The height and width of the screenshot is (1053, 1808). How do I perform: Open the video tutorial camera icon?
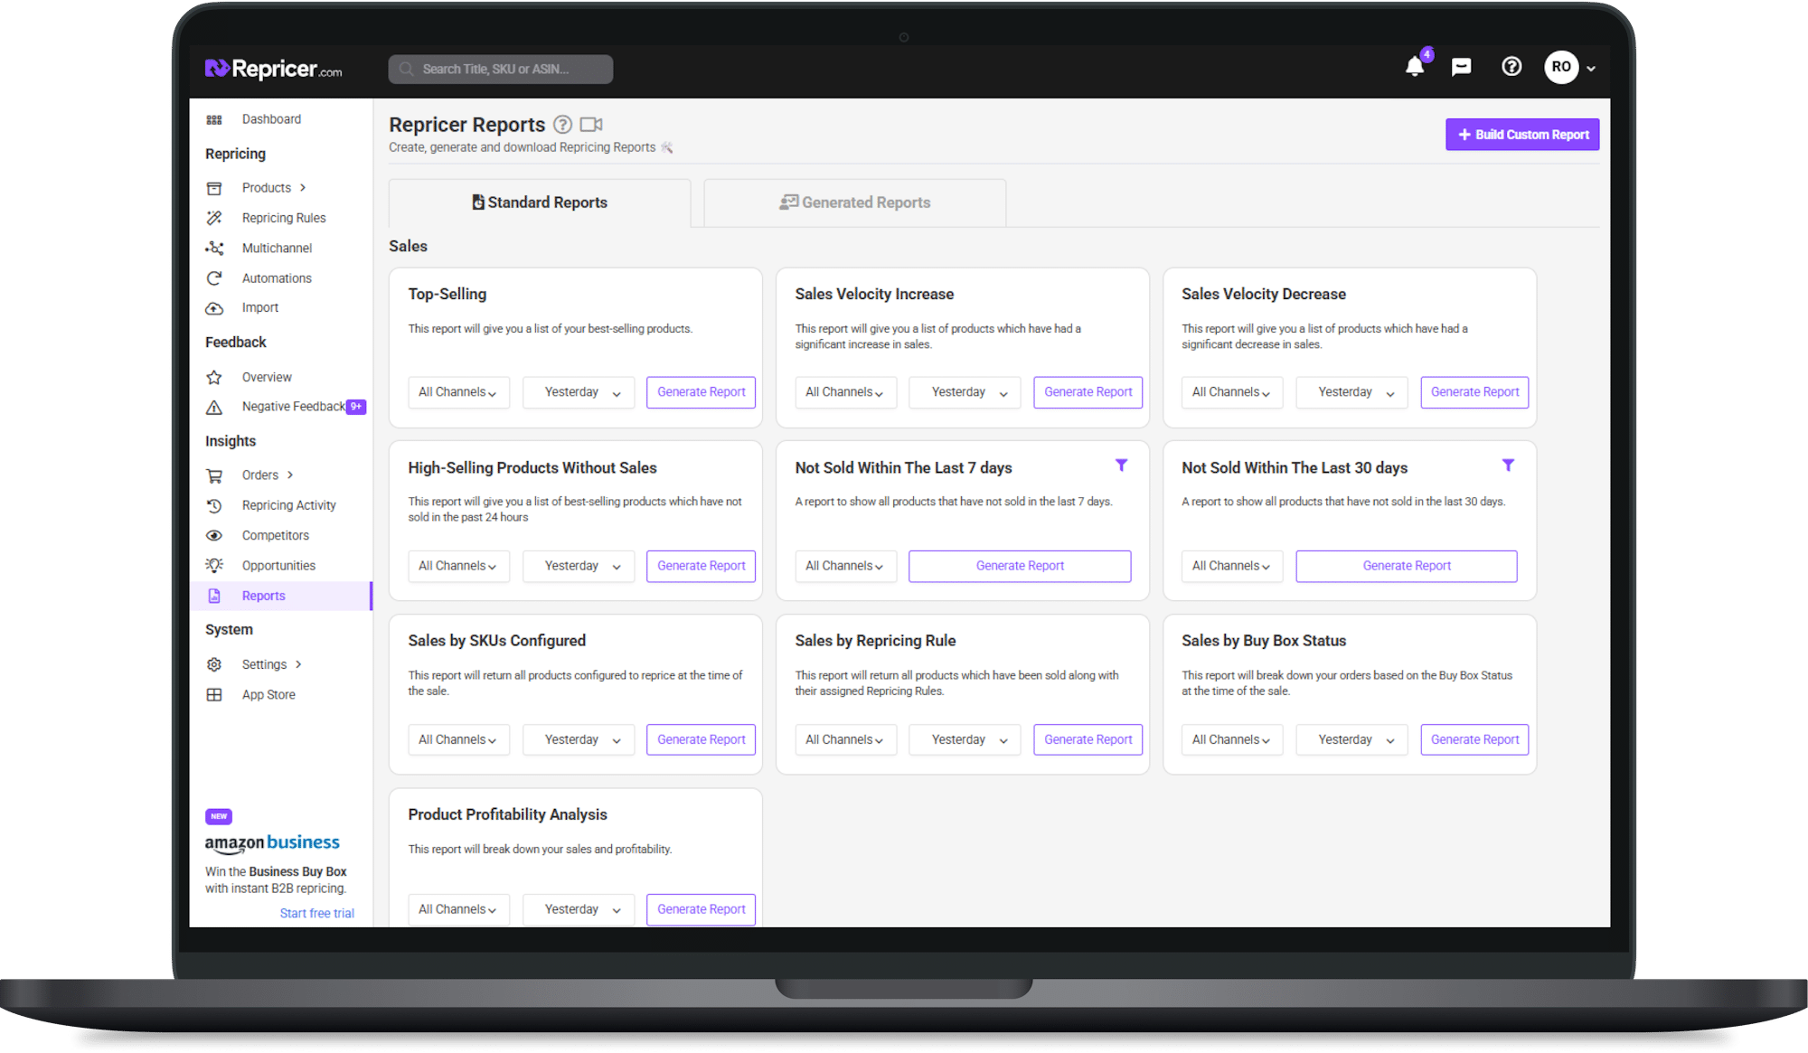[x=591, y=125]
